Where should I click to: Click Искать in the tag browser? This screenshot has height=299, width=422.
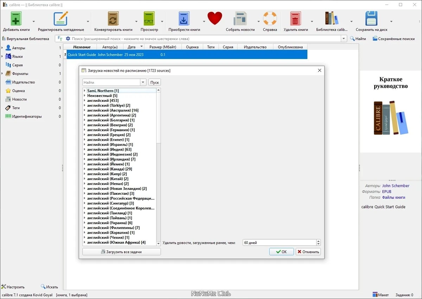49,287
